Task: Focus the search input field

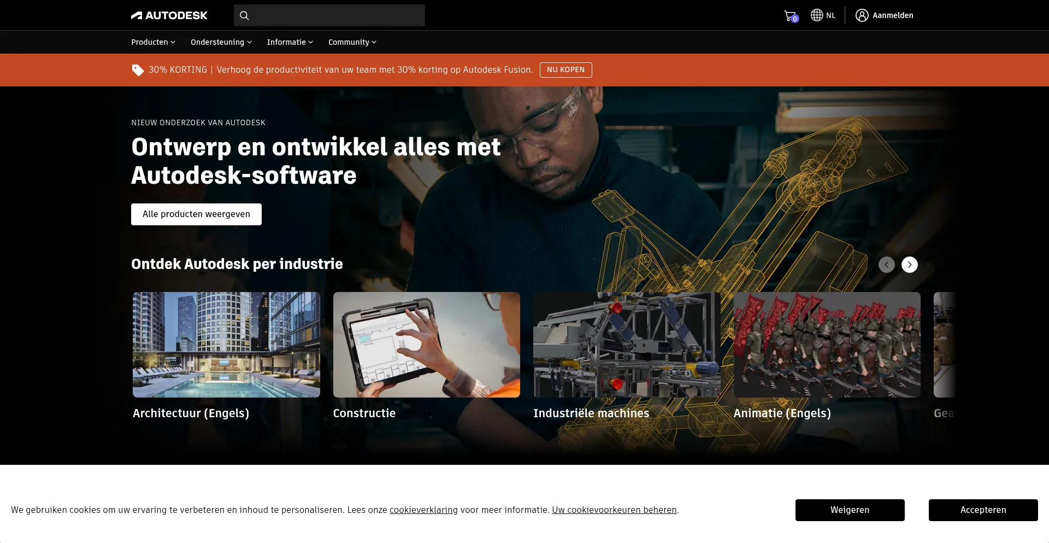Action: (329, 15)
